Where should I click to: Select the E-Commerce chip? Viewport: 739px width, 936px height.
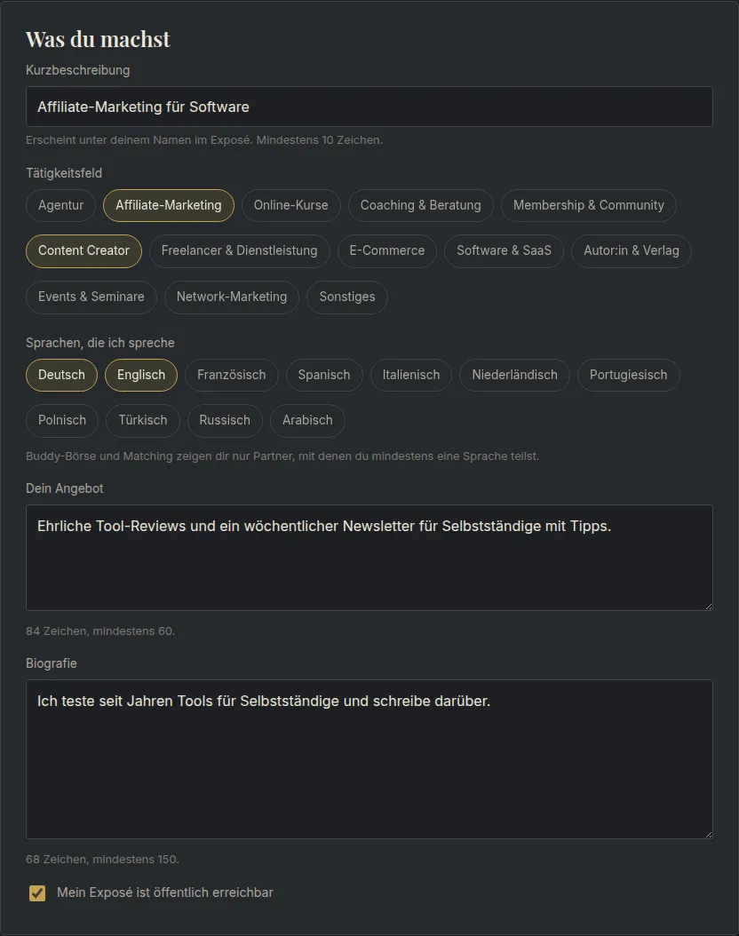(x=386, y=250)
